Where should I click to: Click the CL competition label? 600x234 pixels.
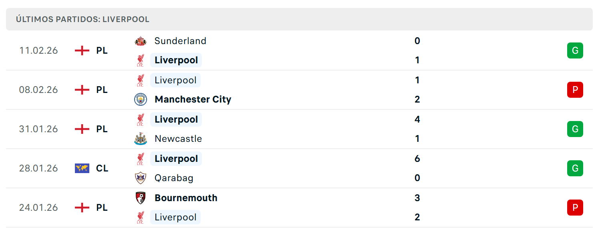tap(102, 168)
